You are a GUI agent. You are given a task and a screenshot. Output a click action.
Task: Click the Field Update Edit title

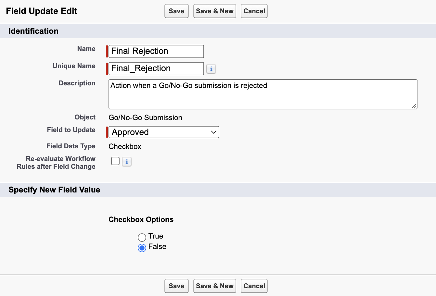point(42,11)
